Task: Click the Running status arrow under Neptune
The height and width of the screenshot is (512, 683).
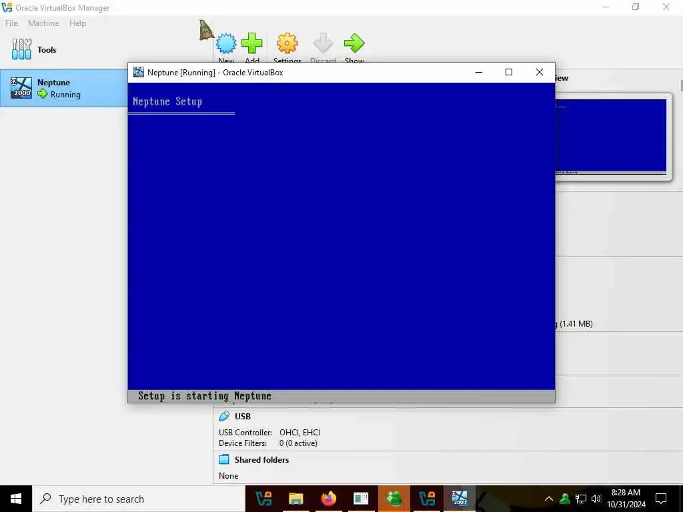Action: [42, 93]
